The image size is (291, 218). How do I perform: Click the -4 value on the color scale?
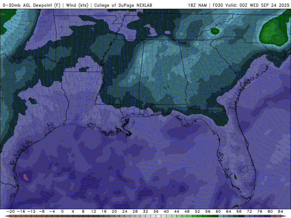tap(52, 211)
